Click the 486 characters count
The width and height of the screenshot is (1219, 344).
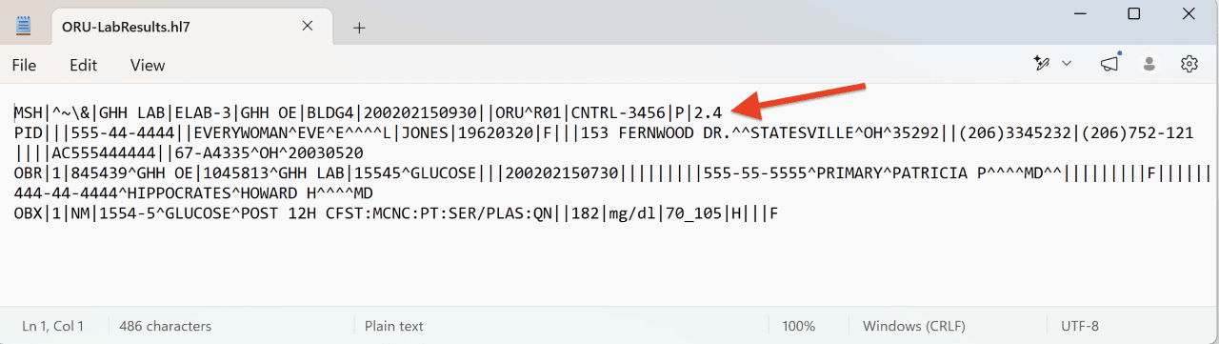[165, 326]
